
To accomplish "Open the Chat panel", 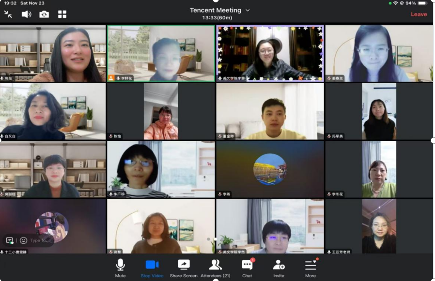I will tap(247, 268).
